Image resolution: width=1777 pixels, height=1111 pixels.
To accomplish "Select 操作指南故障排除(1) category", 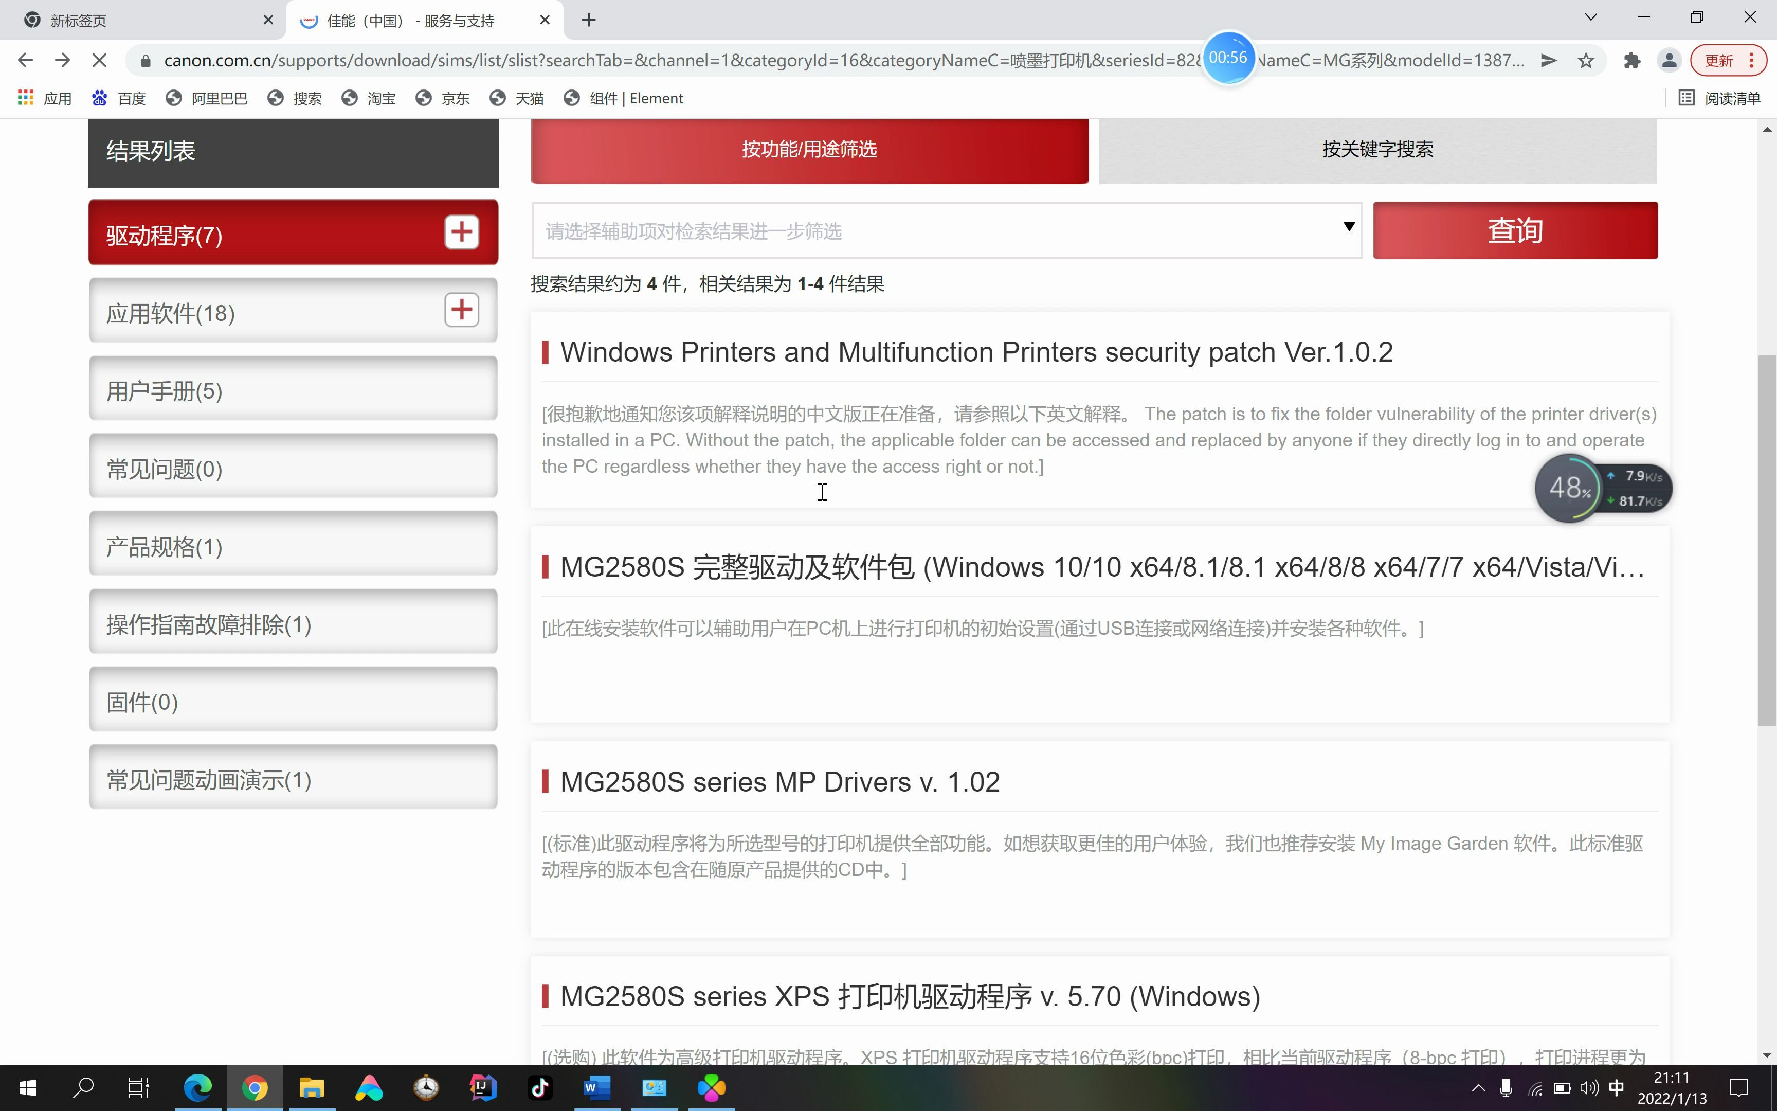I will [293, 622].
